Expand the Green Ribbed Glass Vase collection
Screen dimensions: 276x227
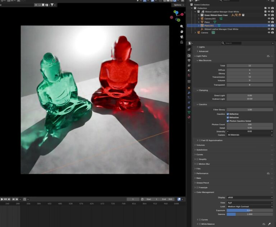199,15
